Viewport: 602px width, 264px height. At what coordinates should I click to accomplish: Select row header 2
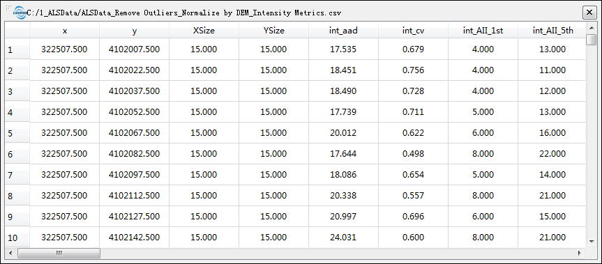coord(17,70)
